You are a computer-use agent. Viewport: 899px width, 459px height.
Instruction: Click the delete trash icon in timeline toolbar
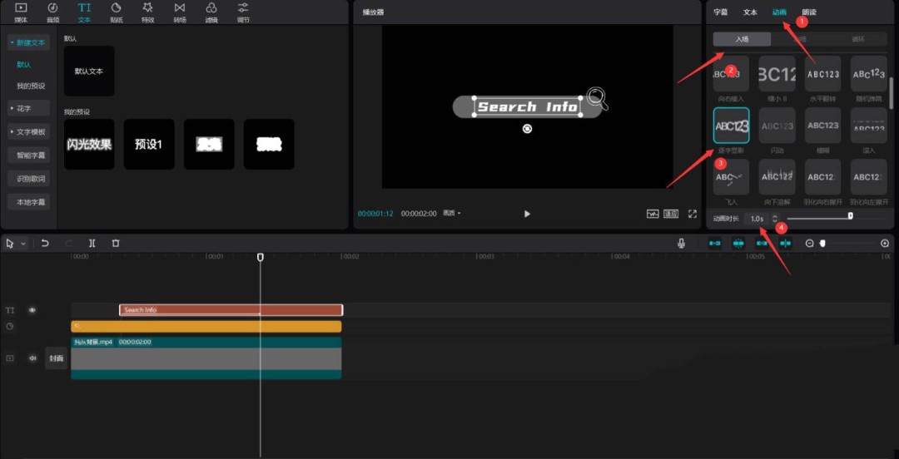tap(116, 243)
